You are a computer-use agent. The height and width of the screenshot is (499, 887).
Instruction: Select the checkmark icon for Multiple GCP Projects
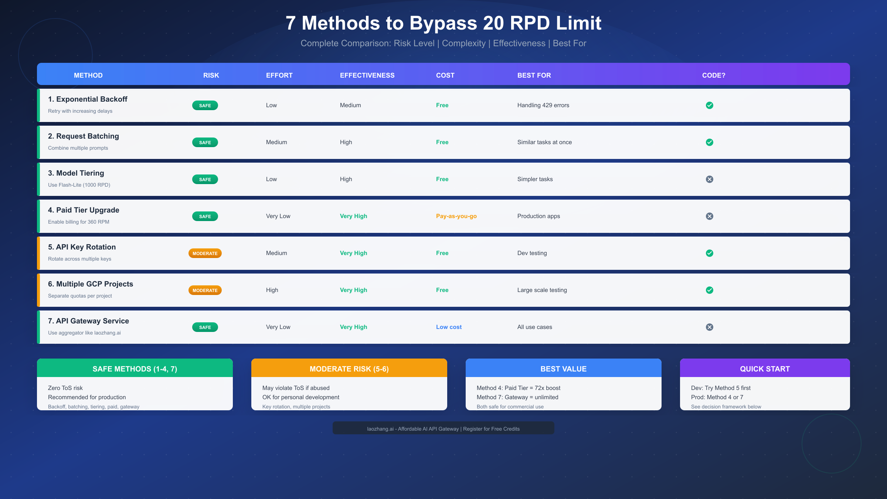[x=710, y=290]
